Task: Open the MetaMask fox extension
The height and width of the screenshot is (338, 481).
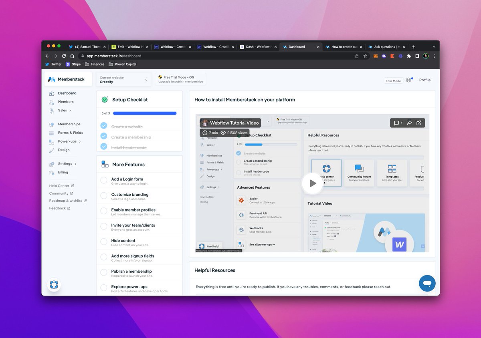Action: coord(376,56)
